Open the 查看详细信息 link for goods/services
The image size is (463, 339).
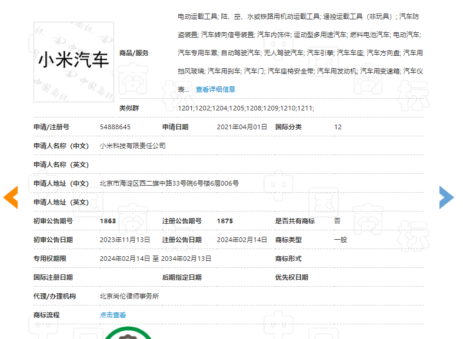(x=215, y=89)
